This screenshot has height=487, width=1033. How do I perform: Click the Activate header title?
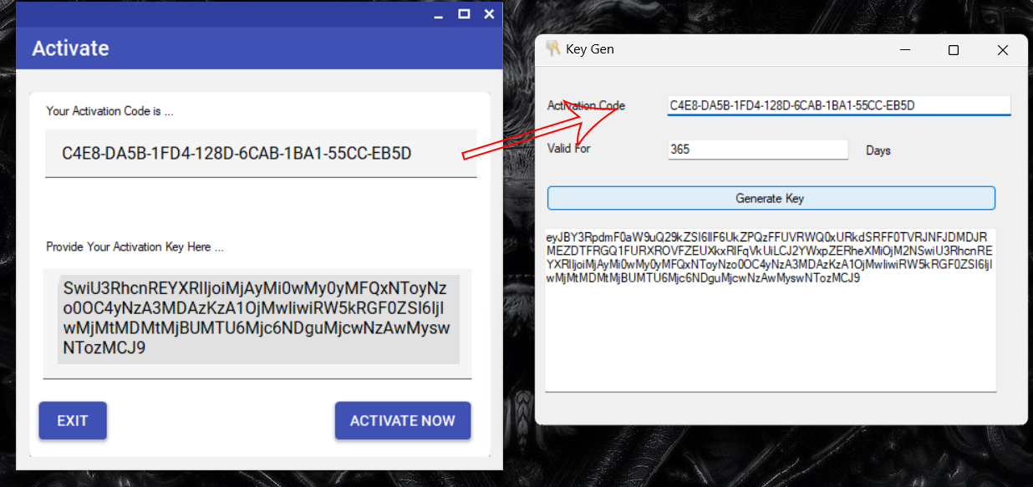[x=70, y=48]
